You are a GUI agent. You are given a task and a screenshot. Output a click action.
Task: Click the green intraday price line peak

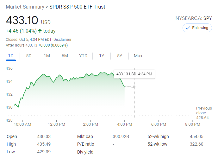pyautogui.click(x=101, y=73)
